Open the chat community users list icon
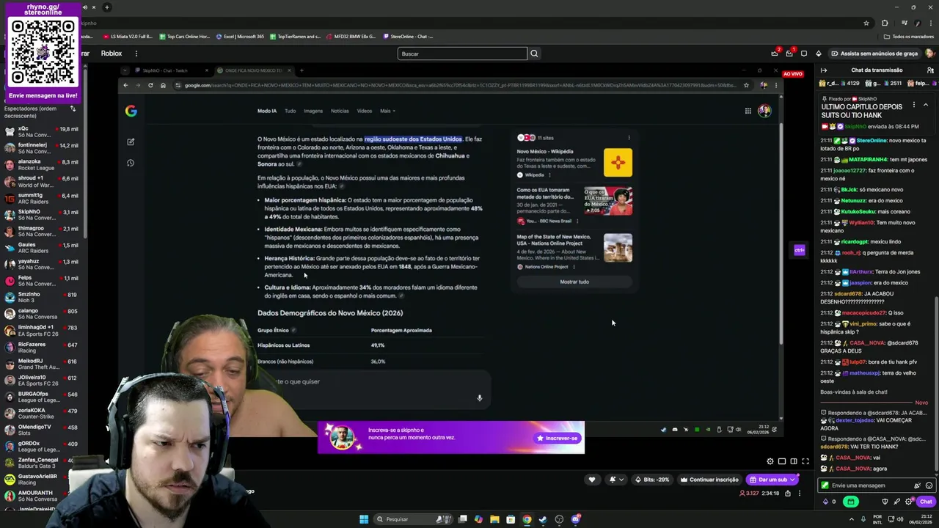The height and width of the screenshot is (528, 939). (x=930, y=70)
